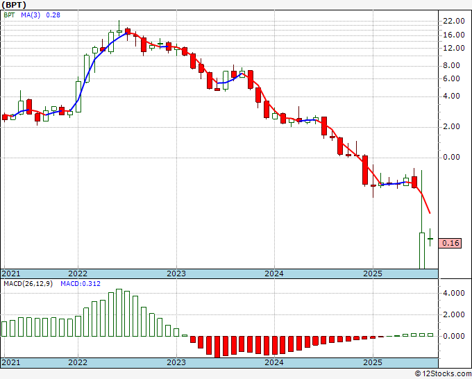Click the tall green candlestick body plunging in 2025
This screenshot has height=379, width=472.
pyautogui.click(x=422, y=251)
